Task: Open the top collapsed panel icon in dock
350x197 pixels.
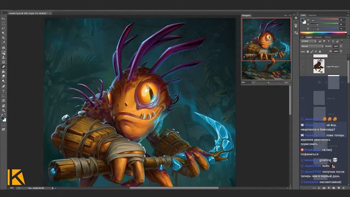Action: pos(296,18)
